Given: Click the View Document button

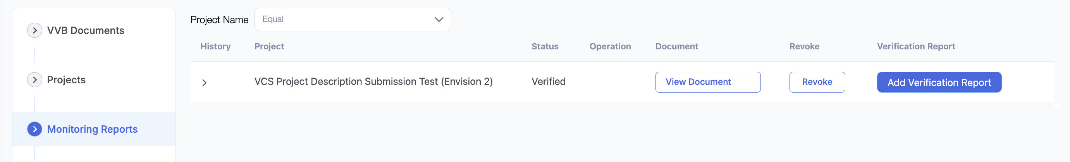Looking at the screenshot, I should (x=707, y=82).
